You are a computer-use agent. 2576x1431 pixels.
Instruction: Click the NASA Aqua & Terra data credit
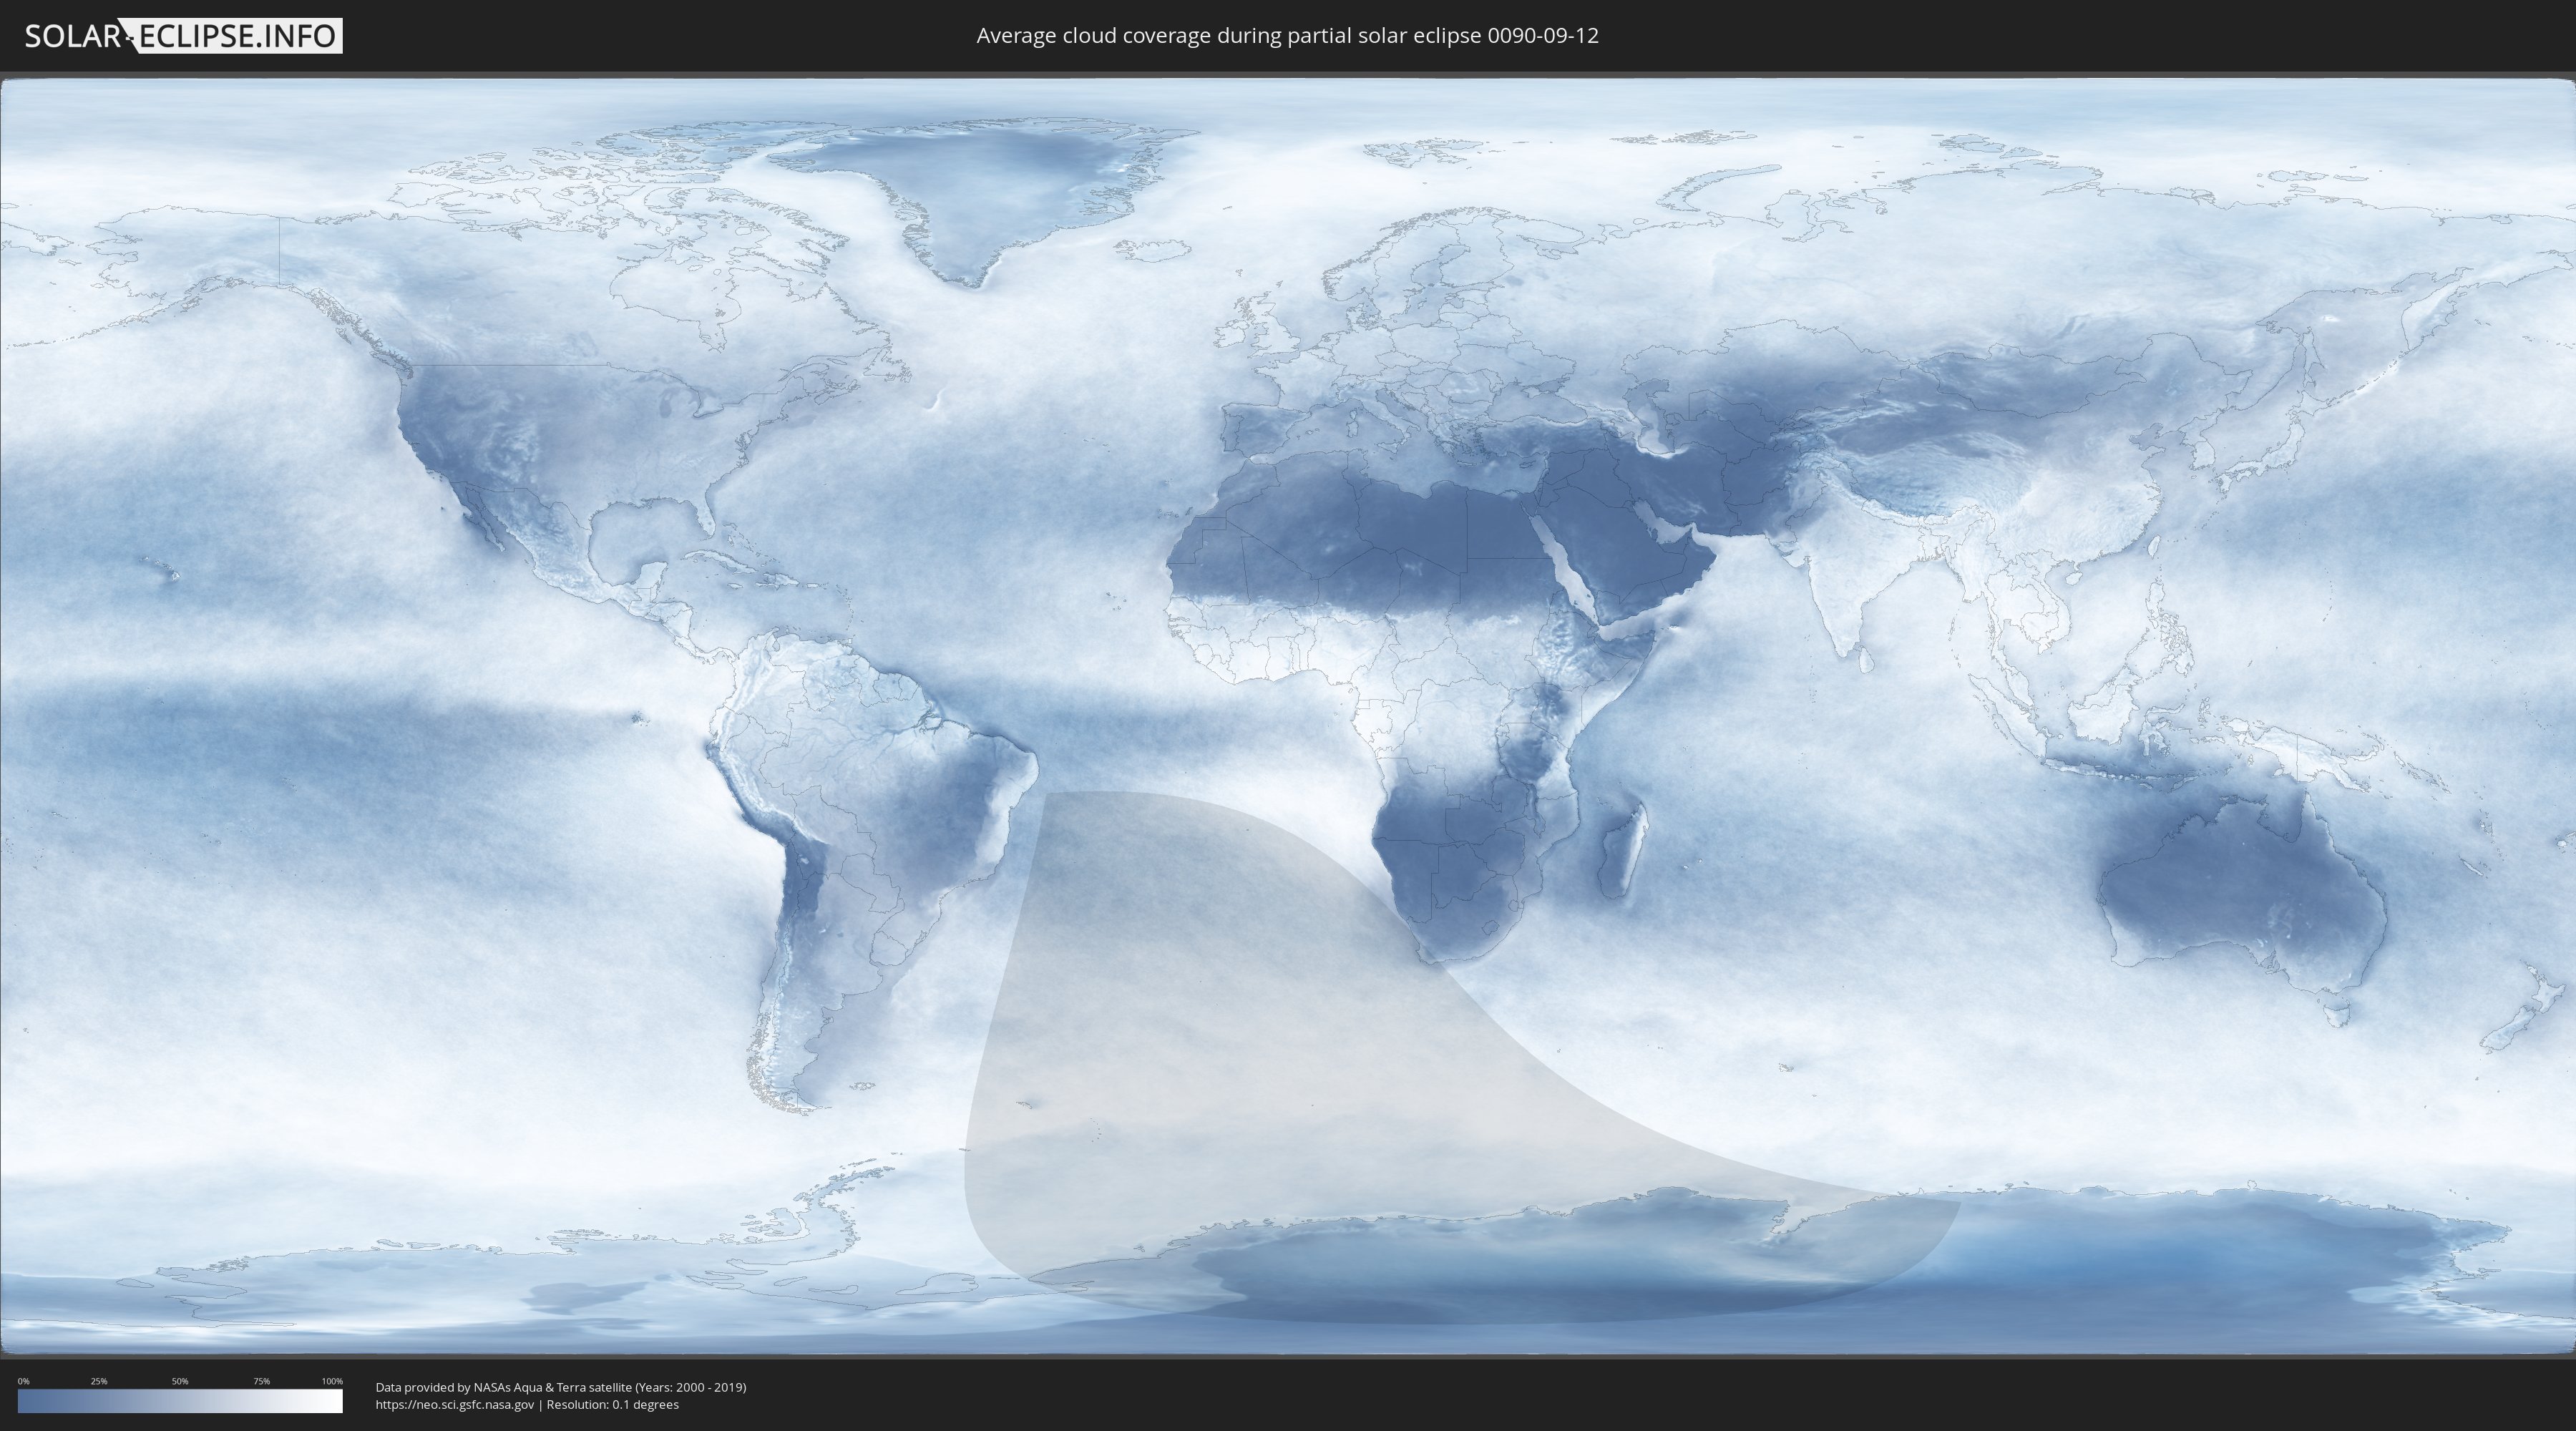561,1387
